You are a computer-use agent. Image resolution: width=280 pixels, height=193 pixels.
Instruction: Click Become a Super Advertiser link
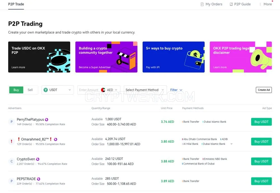[95, 67]
